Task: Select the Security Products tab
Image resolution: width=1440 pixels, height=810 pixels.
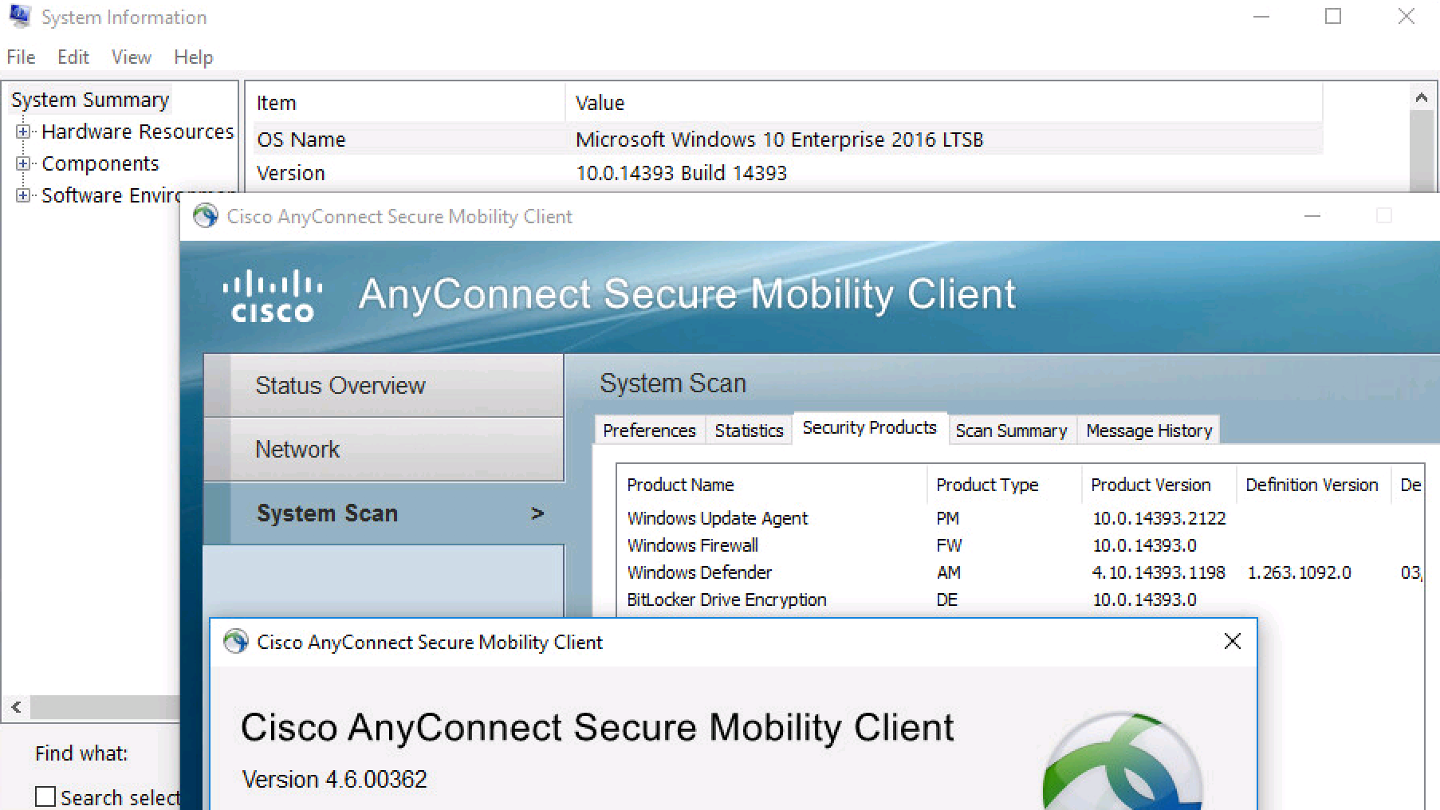Action: coord(869,428)
